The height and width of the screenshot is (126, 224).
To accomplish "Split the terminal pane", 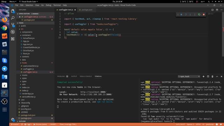I will [x=208, y=77].
